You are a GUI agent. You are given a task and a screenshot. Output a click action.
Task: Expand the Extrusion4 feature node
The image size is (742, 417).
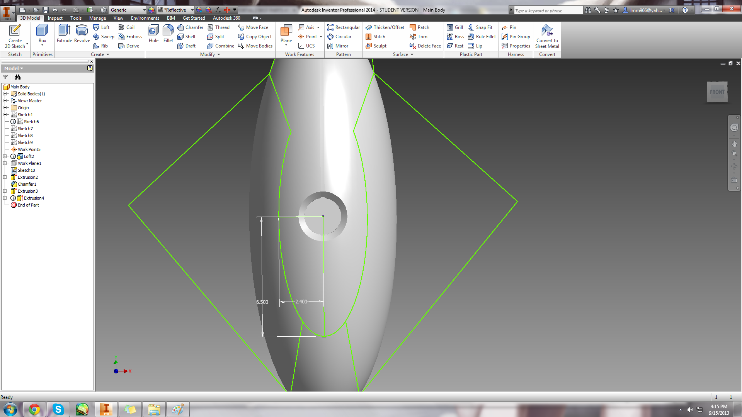[x=5, y=198]
